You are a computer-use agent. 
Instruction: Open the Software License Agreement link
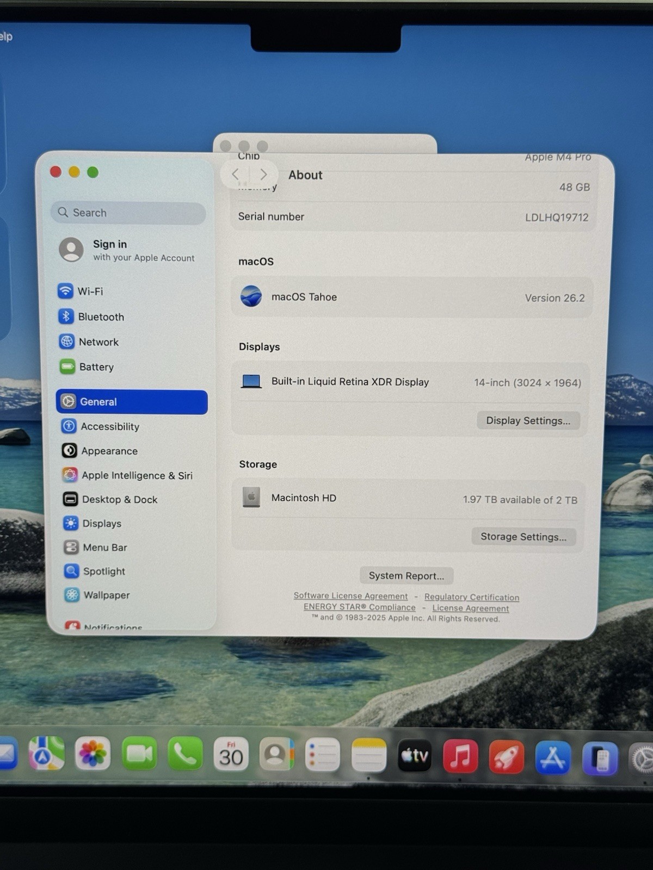tap(350, 596)
